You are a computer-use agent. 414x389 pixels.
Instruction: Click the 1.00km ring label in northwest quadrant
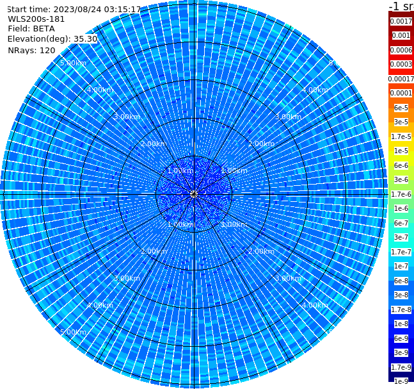click(x=180, y=170)
